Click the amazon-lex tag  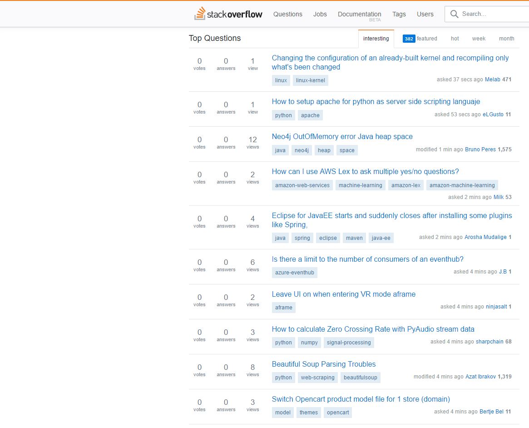[x=405, y=185]
